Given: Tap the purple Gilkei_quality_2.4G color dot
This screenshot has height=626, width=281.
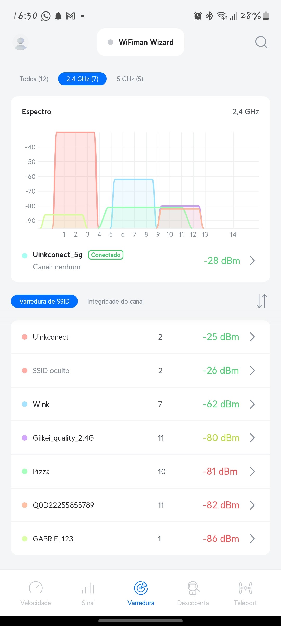Looking at the screenshot, I should [25, 438].
